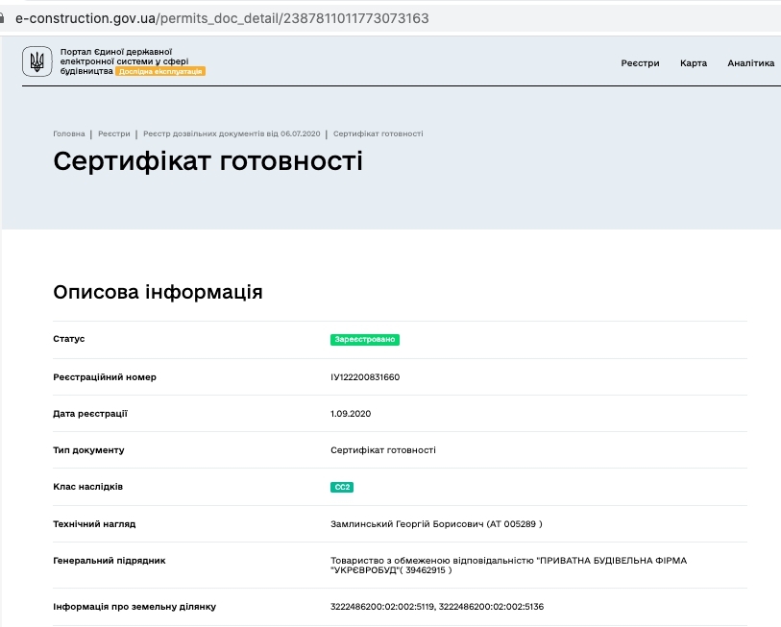Click the Дослідна експлуатація orange badge

tap(160, 71)
